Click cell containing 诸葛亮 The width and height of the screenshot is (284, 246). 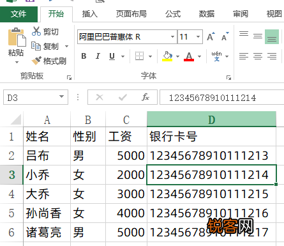[47, 232]
